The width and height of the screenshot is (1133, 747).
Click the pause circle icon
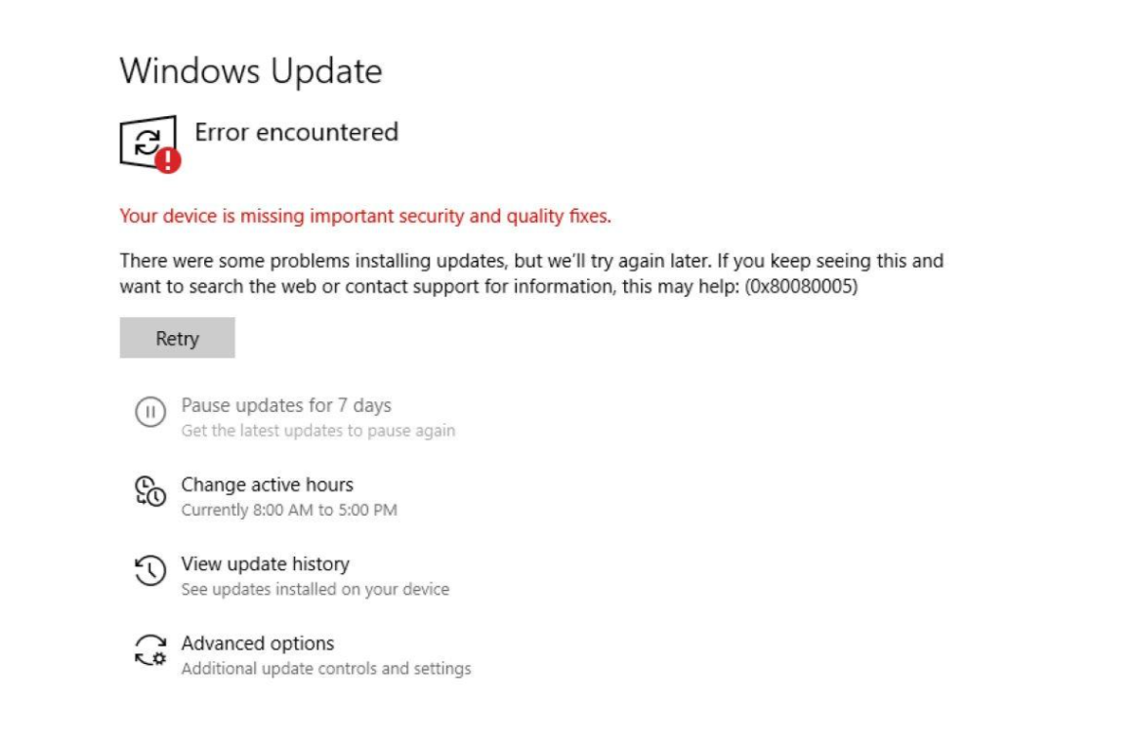(x=149, y=412)
